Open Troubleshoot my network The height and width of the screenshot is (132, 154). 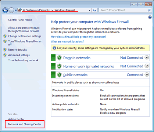coord(23,60)
